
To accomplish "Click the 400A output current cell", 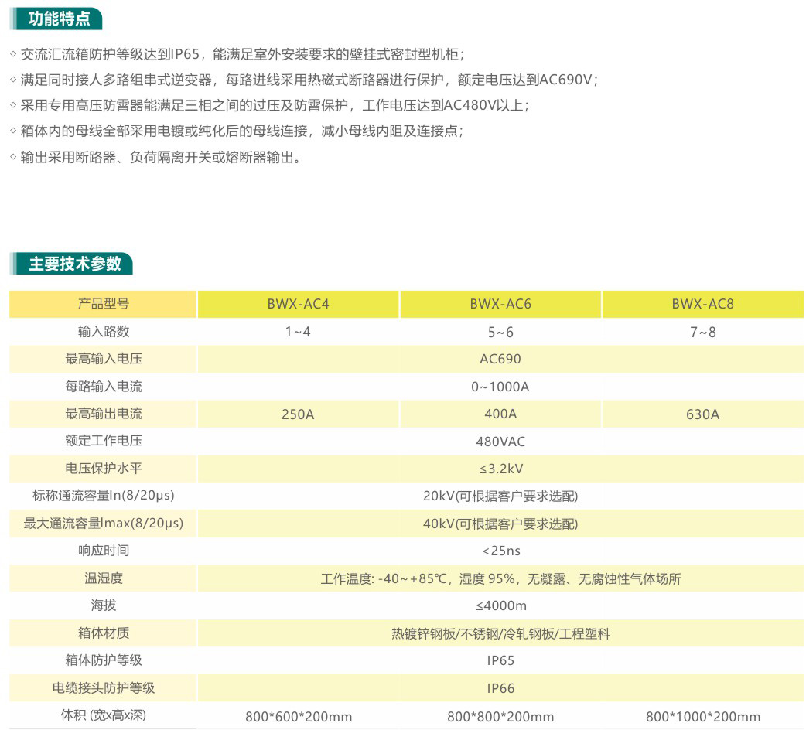I will tap(500, 414).
